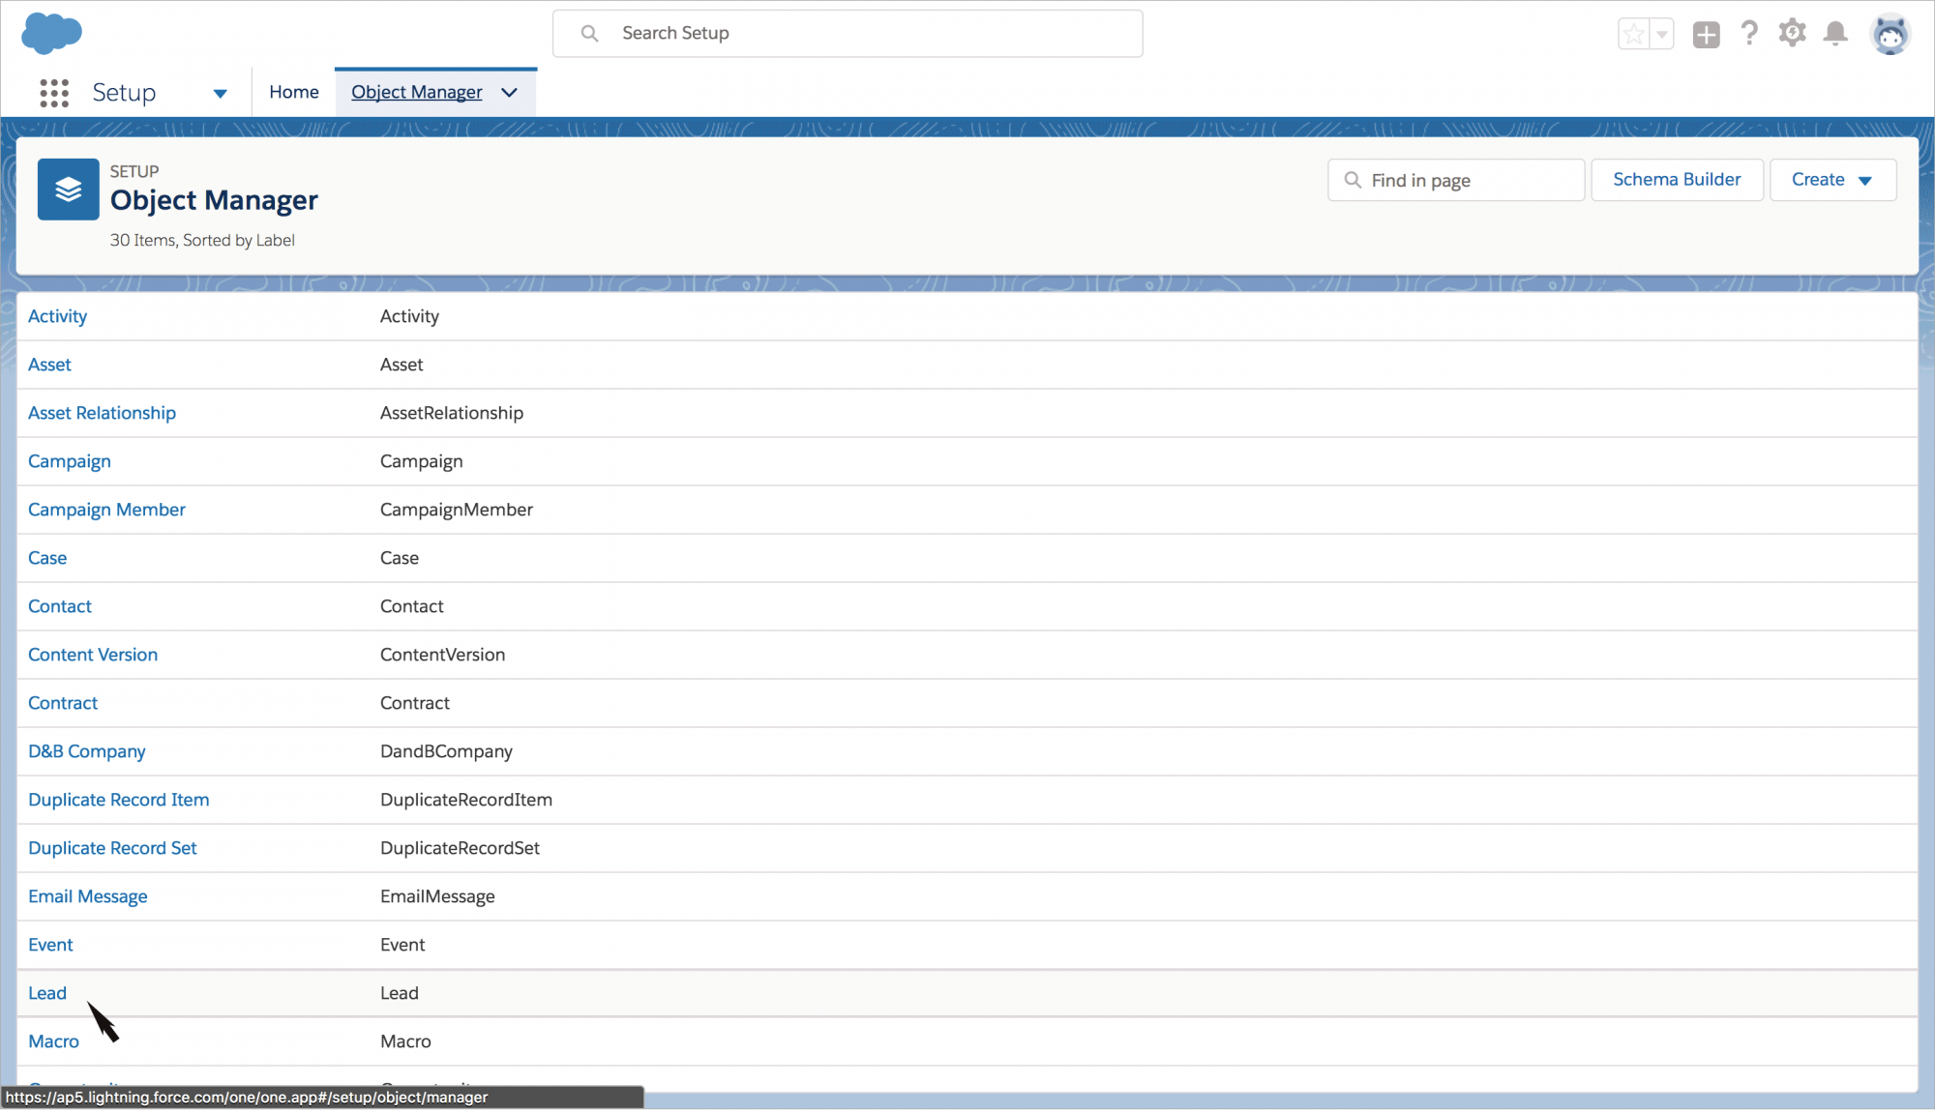
Task: Open the setup gear icon
Action: point(1792,34)
